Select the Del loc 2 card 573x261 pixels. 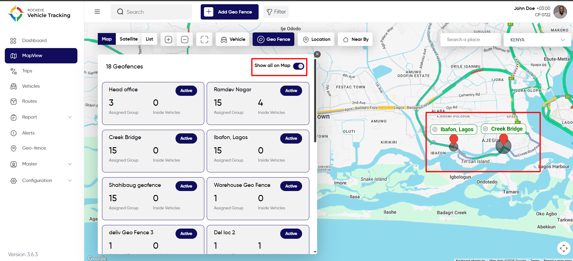258,239
